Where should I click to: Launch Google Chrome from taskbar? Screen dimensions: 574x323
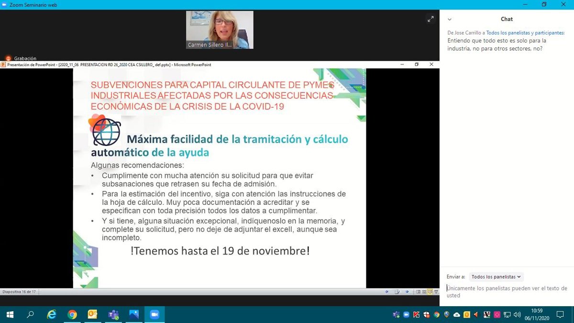(72, 314)
